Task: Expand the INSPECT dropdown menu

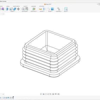Action: [x=42, y=11]
